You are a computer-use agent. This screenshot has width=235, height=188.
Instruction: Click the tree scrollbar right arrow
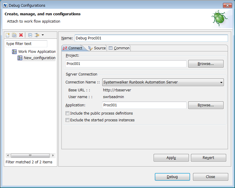[53, 155]
